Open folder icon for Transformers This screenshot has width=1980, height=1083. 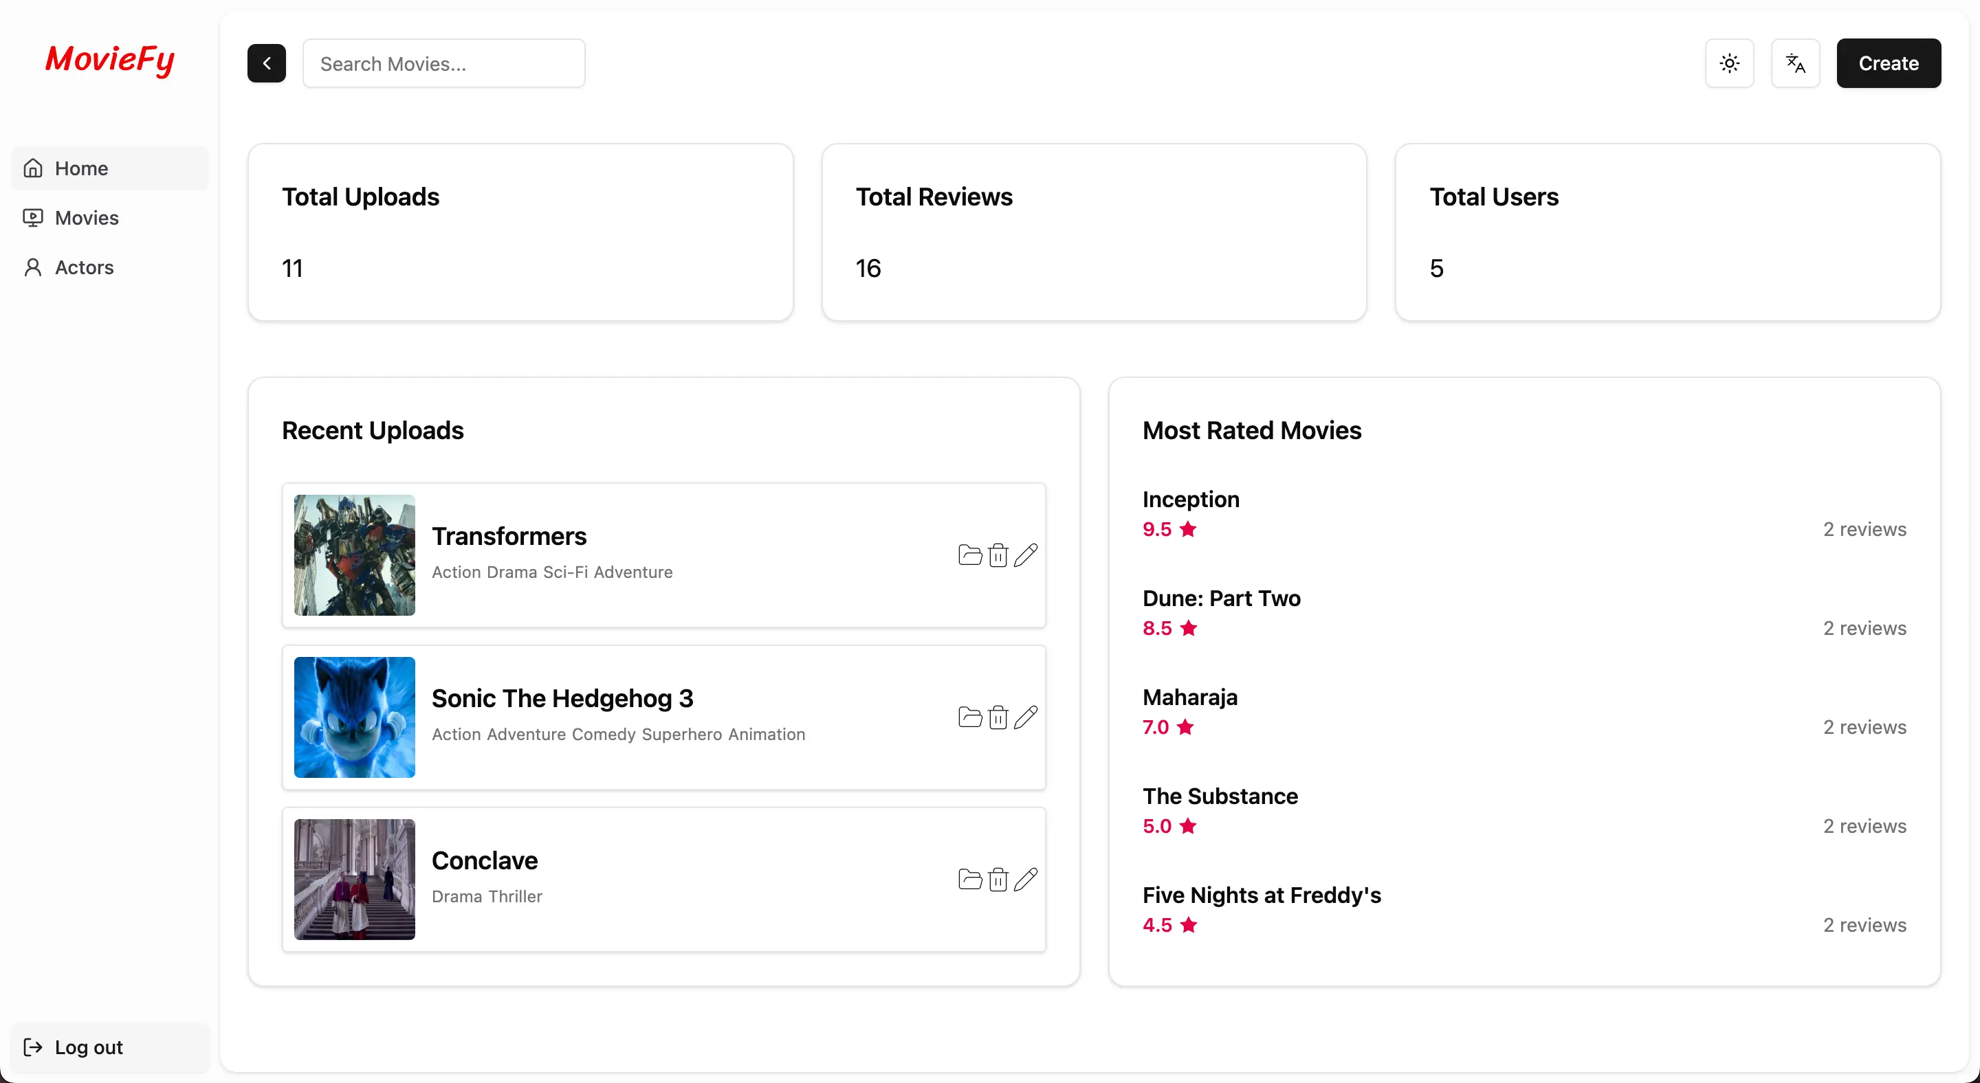[x=970, y=555]
